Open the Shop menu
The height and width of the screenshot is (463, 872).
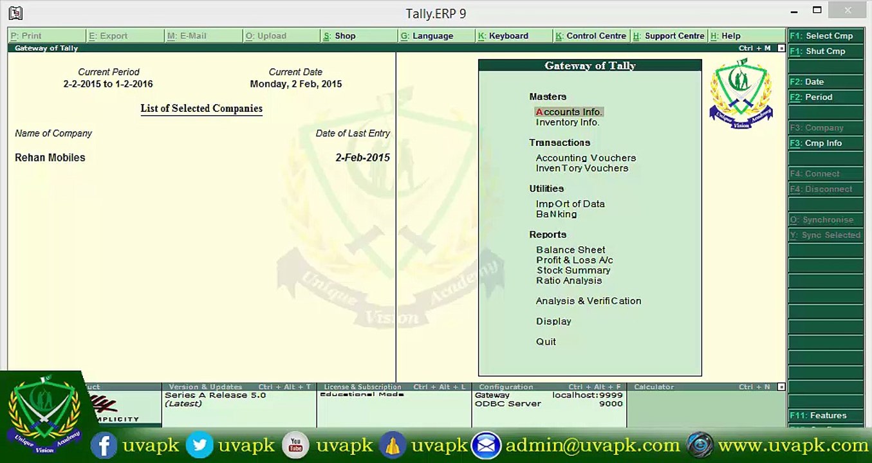click(359, 36)
